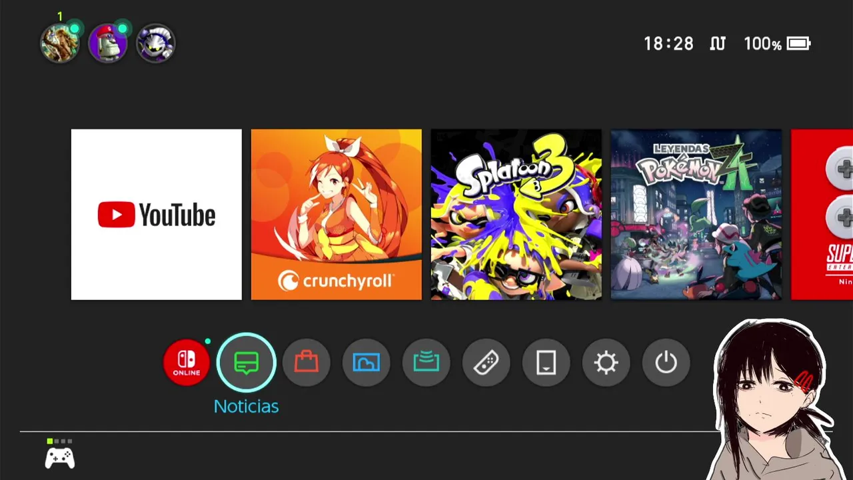The width and height of the screenshot is (853, 480).
Task: Open the Power options icon
Action: click(x=666, y=363)
